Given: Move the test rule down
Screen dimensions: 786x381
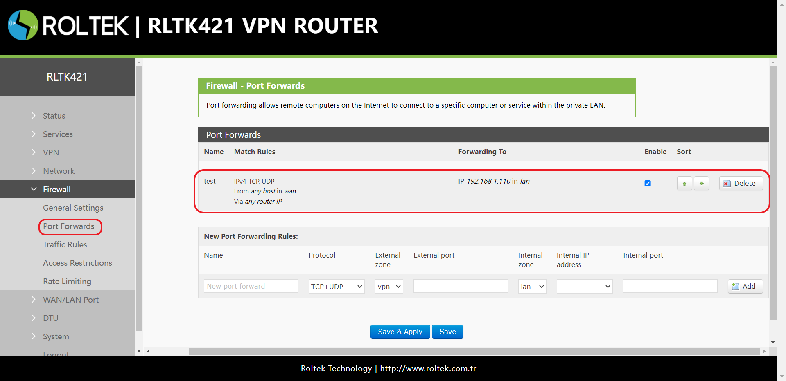Looking at the screenshot, I should (701, 184).
